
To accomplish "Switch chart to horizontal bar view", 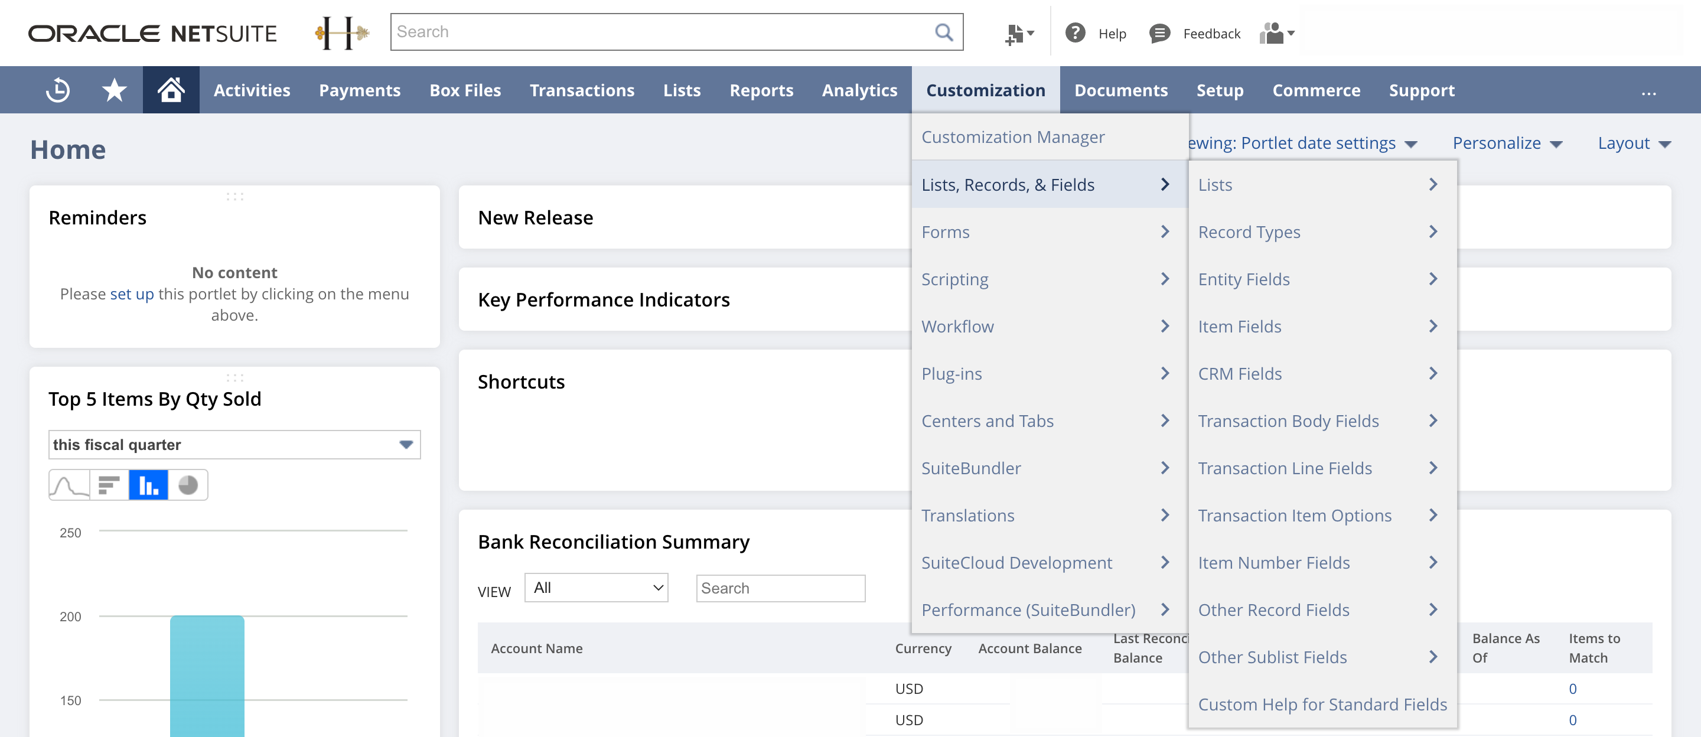I will (x=109, y=485).
